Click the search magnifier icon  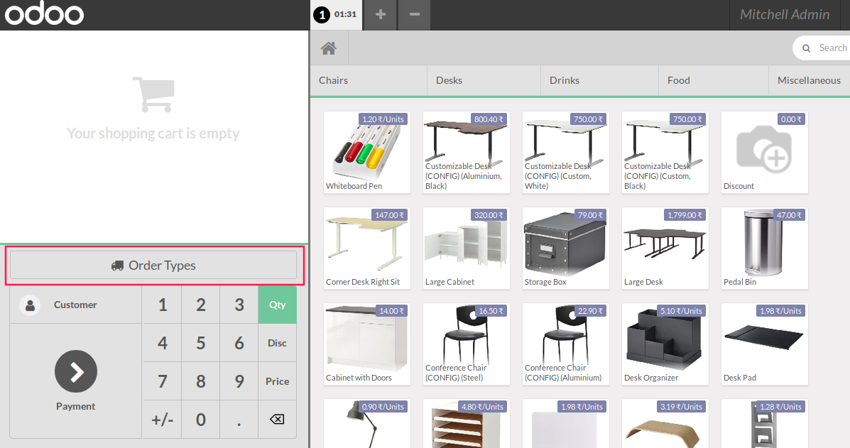pyautogui.click(x=806, y=48)
